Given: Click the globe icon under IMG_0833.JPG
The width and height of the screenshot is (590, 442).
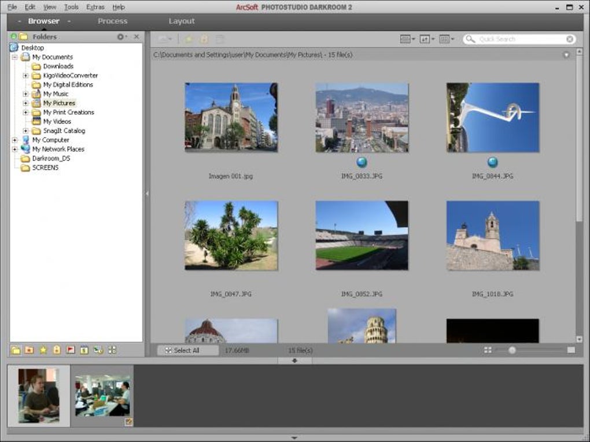Looking at the screenshot, I should coord(362,162).
